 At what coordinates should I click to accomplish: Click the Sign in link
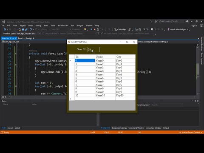[x=194, y=26]
